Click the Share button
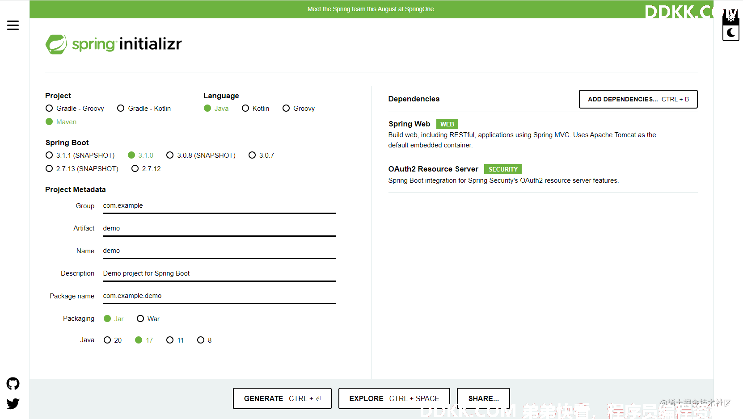The height and width of the screenshot is (419, 743). point(483,398)
